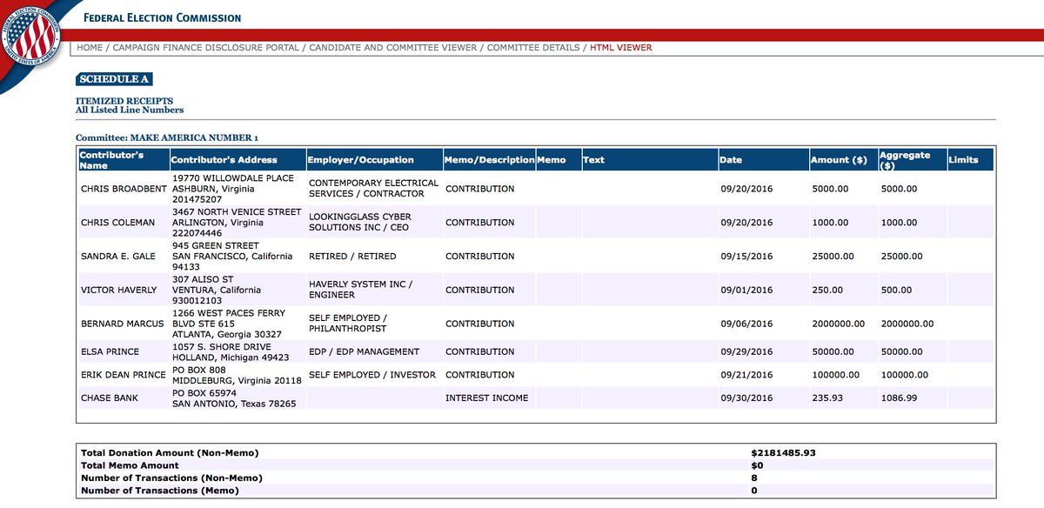The width and height of the screenshot is (1044, 508).
Task: Click the 235.93 amount cell
Action: [x=827, y=398]
